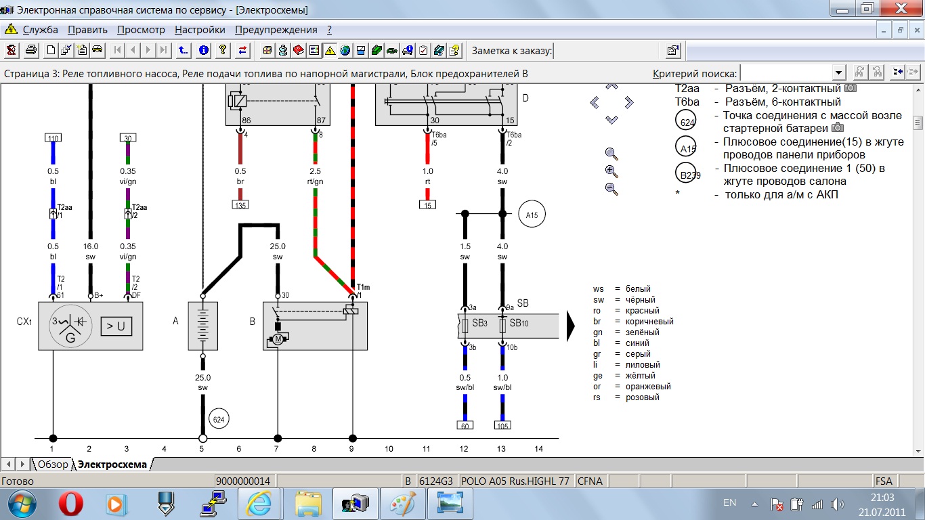Viewport: 925px width, 520px height.
Task: Open the search criteria dropdown arrow
Action: pyautogui.click(x=839, y=73)
